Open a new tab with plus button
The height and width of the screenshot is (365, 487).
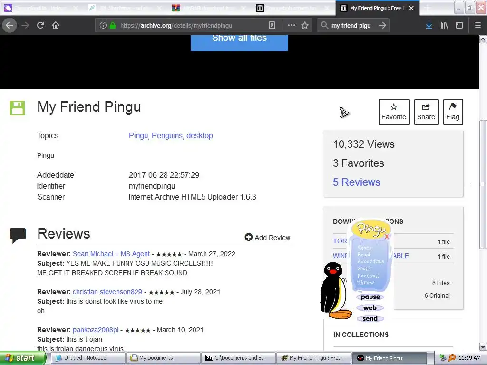[x=428, y=8]
